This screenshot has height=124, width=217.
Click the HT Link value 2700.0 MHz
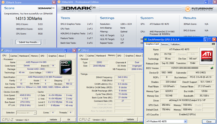click(25, 105)
